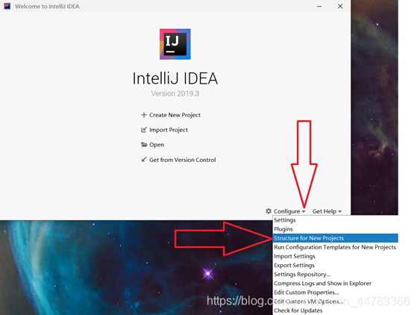Choose Check for Updates

pos(336,311)
